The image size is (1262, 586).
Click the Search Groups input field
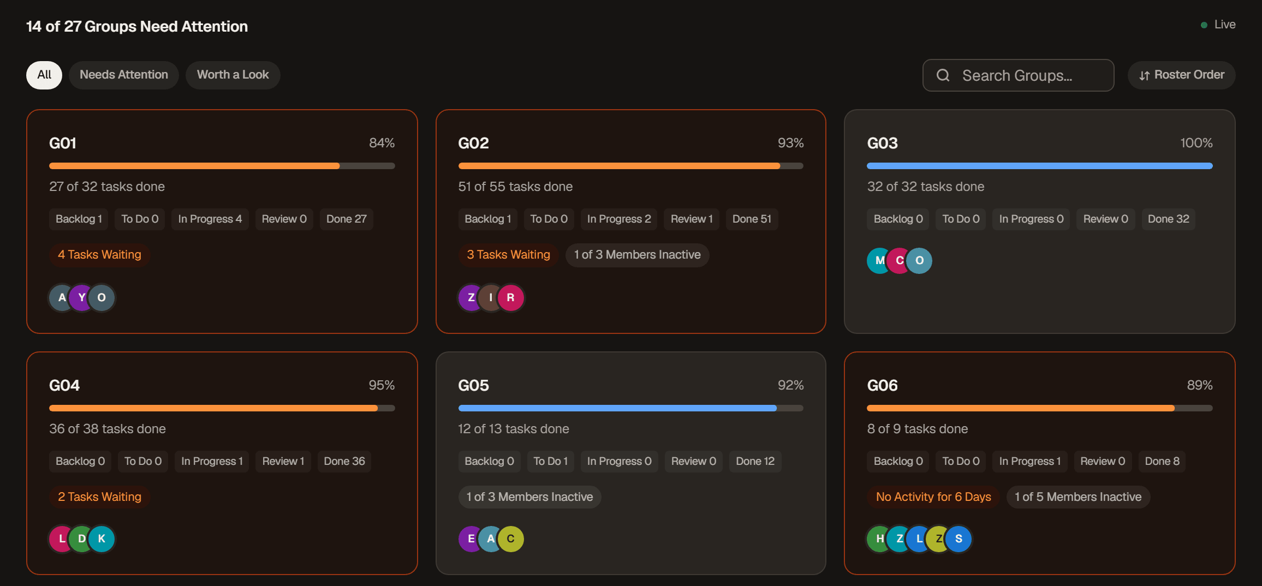pyautogui.click(x=1018, y=75)
